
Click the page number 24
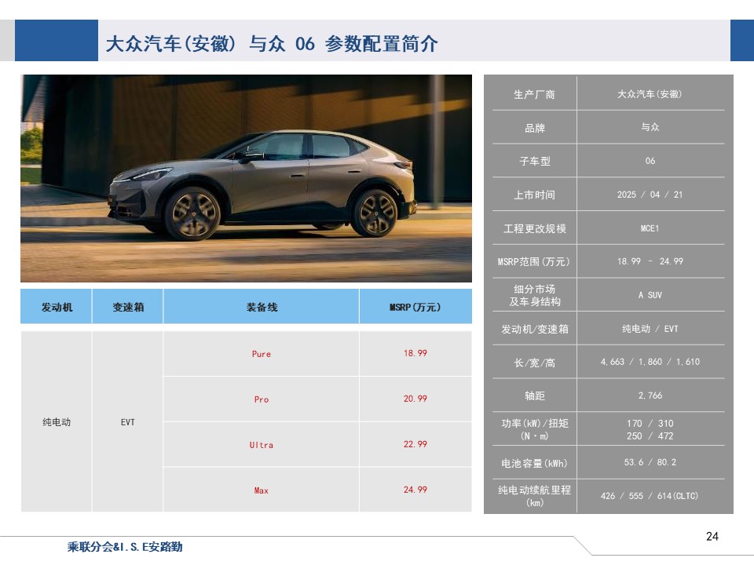712,536
